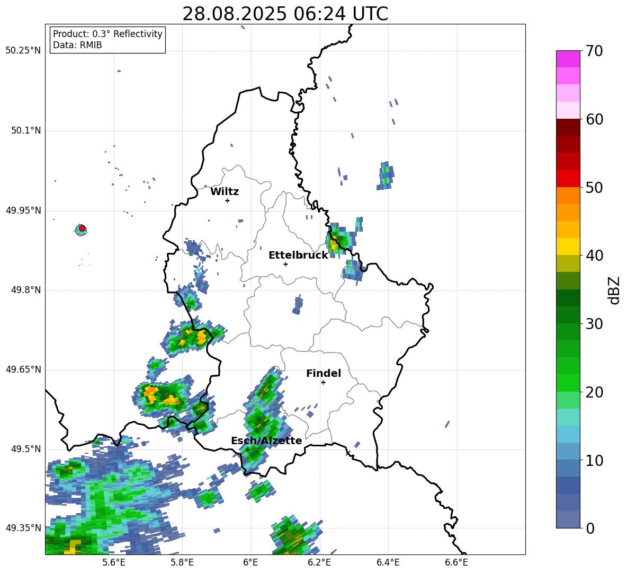627x573 pixels.
Task: Click the colorbar tick label 20
Action: tap(594, 392)
